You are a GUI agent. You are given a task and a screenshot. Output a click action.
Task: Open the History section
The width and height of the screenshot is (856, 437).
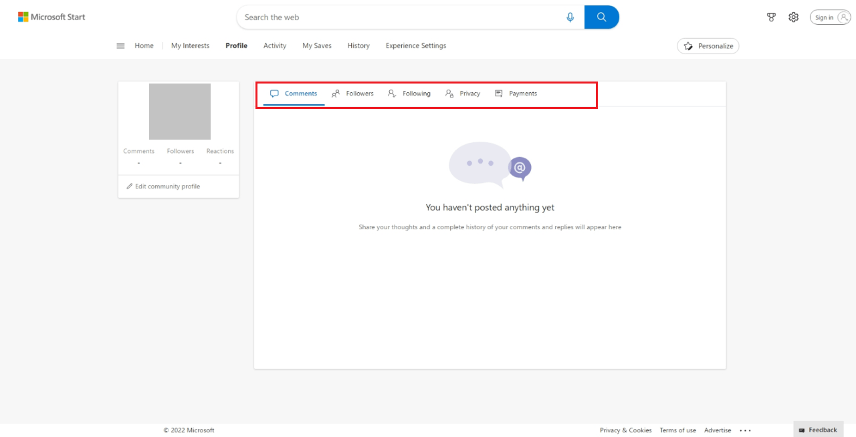coord(358,45)
